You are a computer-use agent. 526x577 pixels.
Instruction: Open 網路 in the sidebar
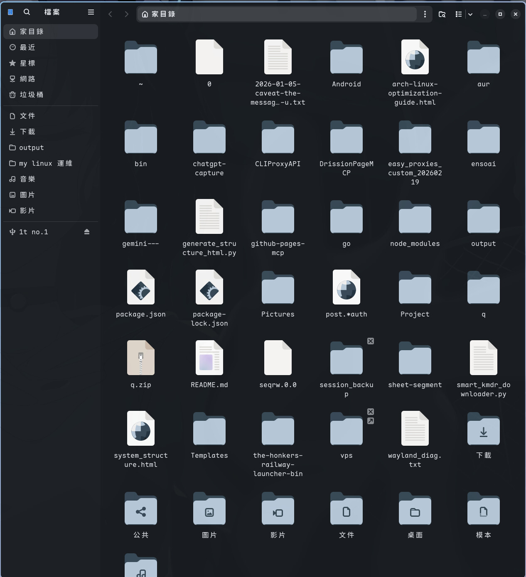[51, 79]
